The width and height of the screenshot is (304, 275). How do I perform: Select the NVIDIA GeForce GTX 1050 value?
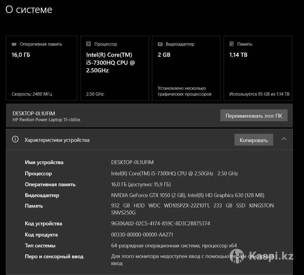[148, 195]
